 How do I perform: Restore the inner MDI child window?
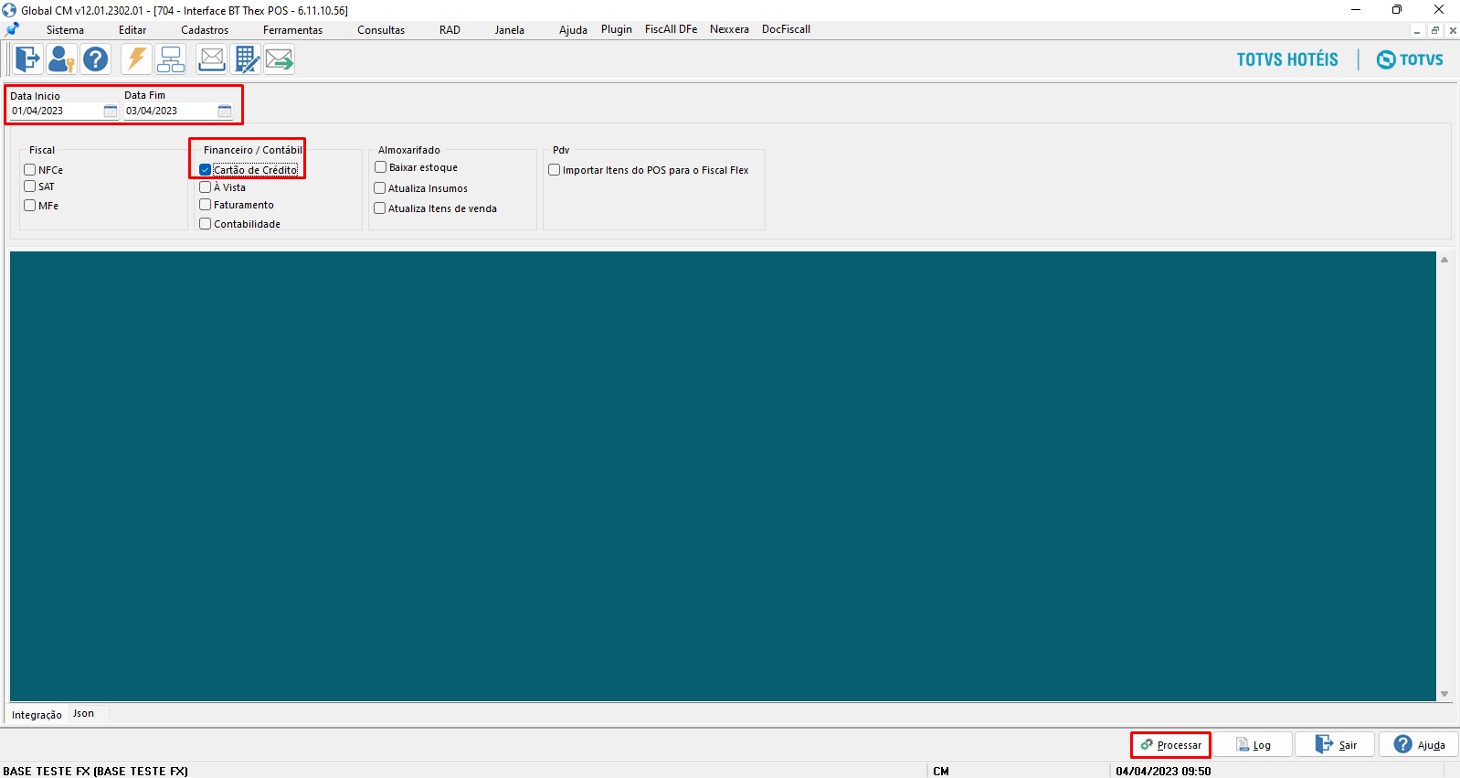1434,30
